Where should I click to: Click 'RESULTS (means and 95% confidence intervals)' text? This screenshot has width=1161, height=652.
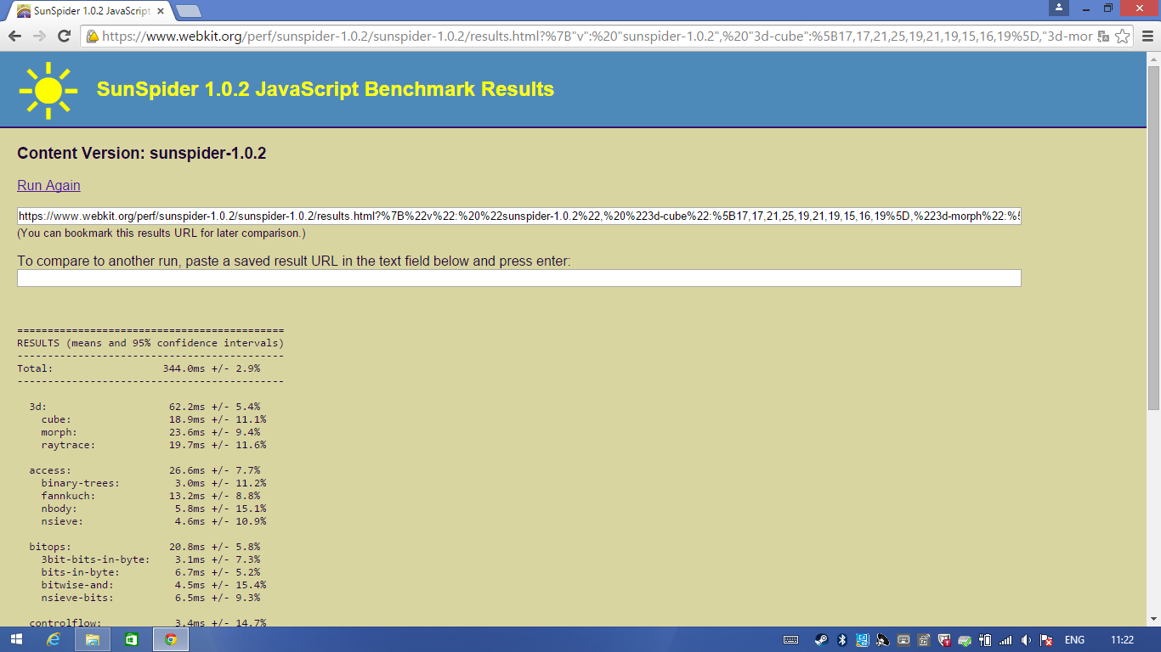(150, 343)
